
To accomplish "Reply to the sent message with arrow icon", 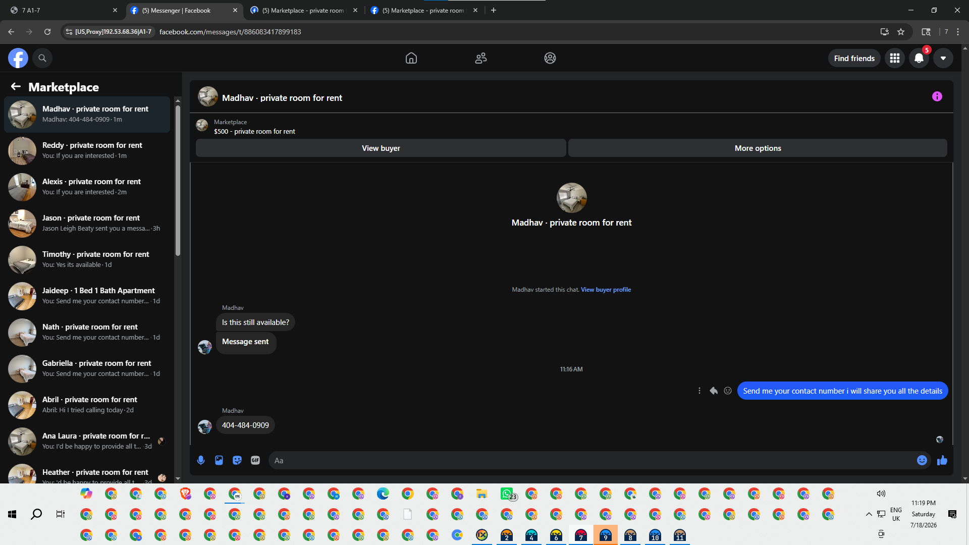I will 714,391.
